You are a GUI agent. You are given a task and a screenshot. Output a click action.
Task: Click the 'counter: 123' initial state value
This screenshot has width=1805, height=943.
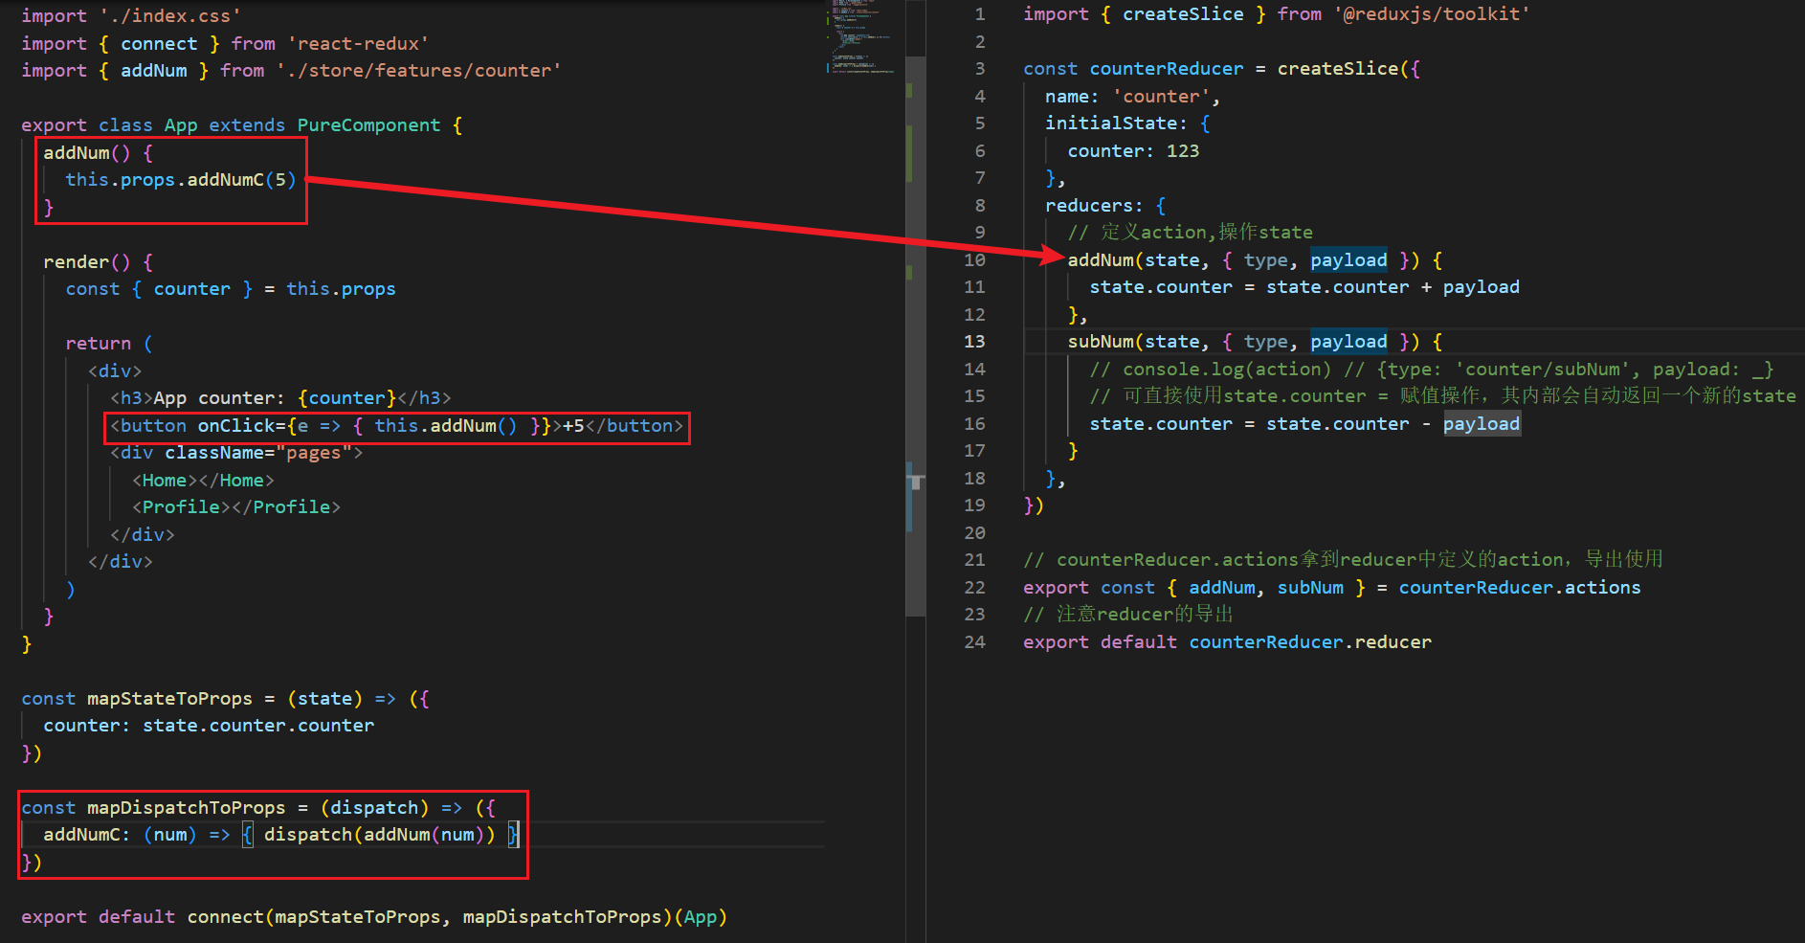point(1133,151)
